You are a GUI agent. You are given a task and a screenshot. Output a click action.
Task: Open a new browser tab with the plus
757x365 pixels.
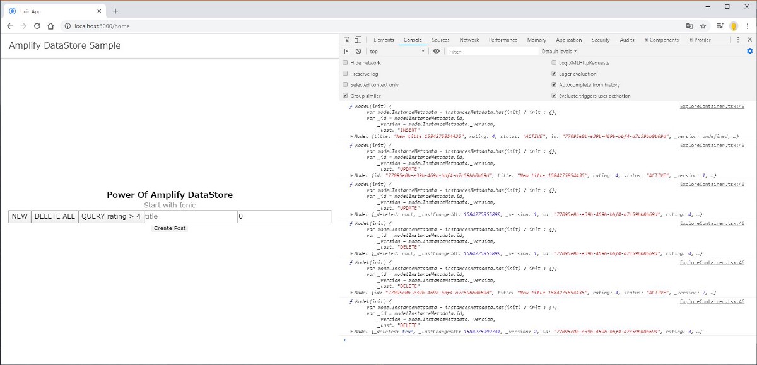coord(115,11)
